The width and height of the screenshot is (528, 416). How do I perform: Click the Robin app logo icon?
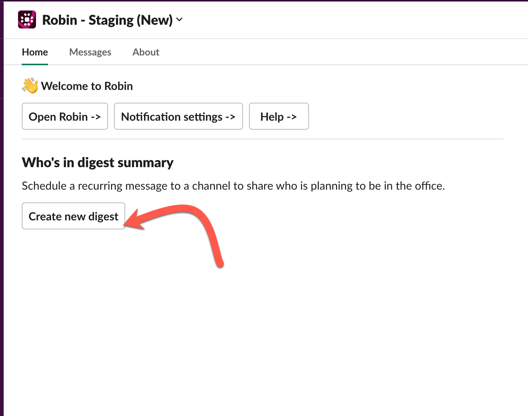(x=27, y=19)
